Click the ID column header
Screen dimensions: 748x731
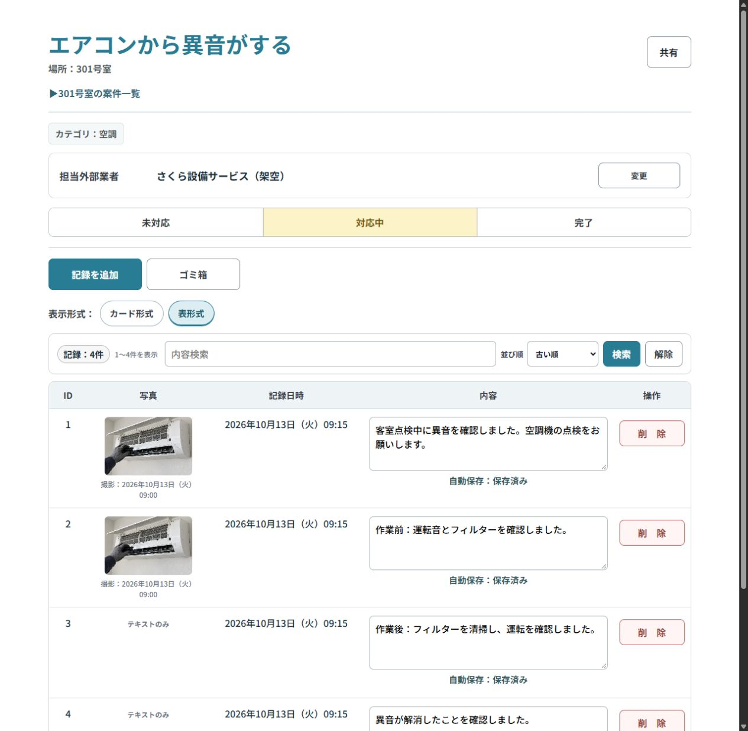pos(68,395)
